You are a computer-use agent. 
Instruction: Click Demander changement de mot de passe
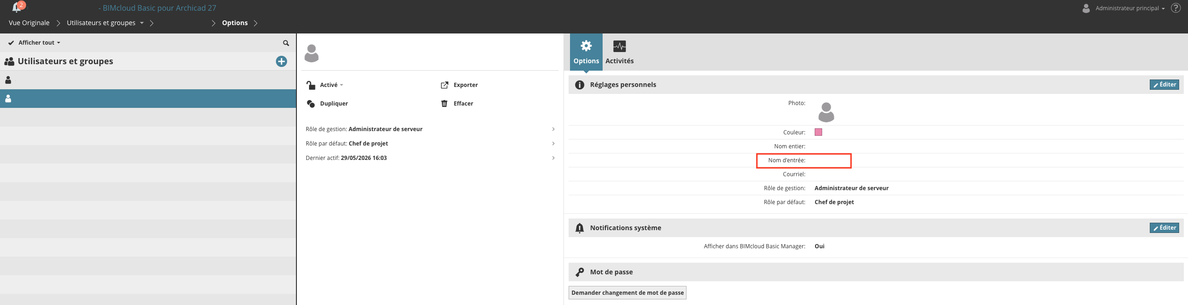coord(627,293)
